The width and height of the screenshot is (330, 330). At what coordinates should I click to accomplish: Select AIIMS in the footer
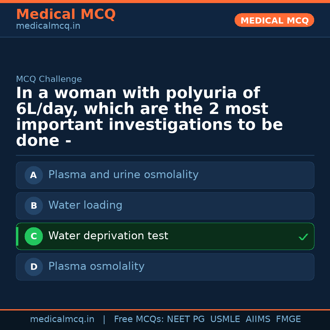tap(258, 319)
